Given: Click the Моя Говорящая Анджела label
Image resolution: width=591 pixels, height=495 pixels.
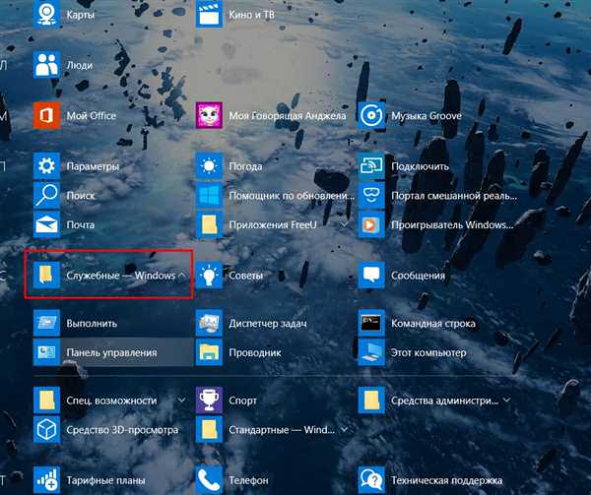Looking at the screenshot, I should 288,115.
